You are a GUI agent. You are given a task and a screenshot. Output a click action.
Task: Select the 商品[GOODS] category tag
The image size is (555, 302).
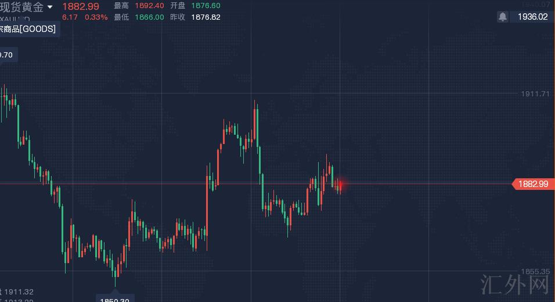click(29, 29)
